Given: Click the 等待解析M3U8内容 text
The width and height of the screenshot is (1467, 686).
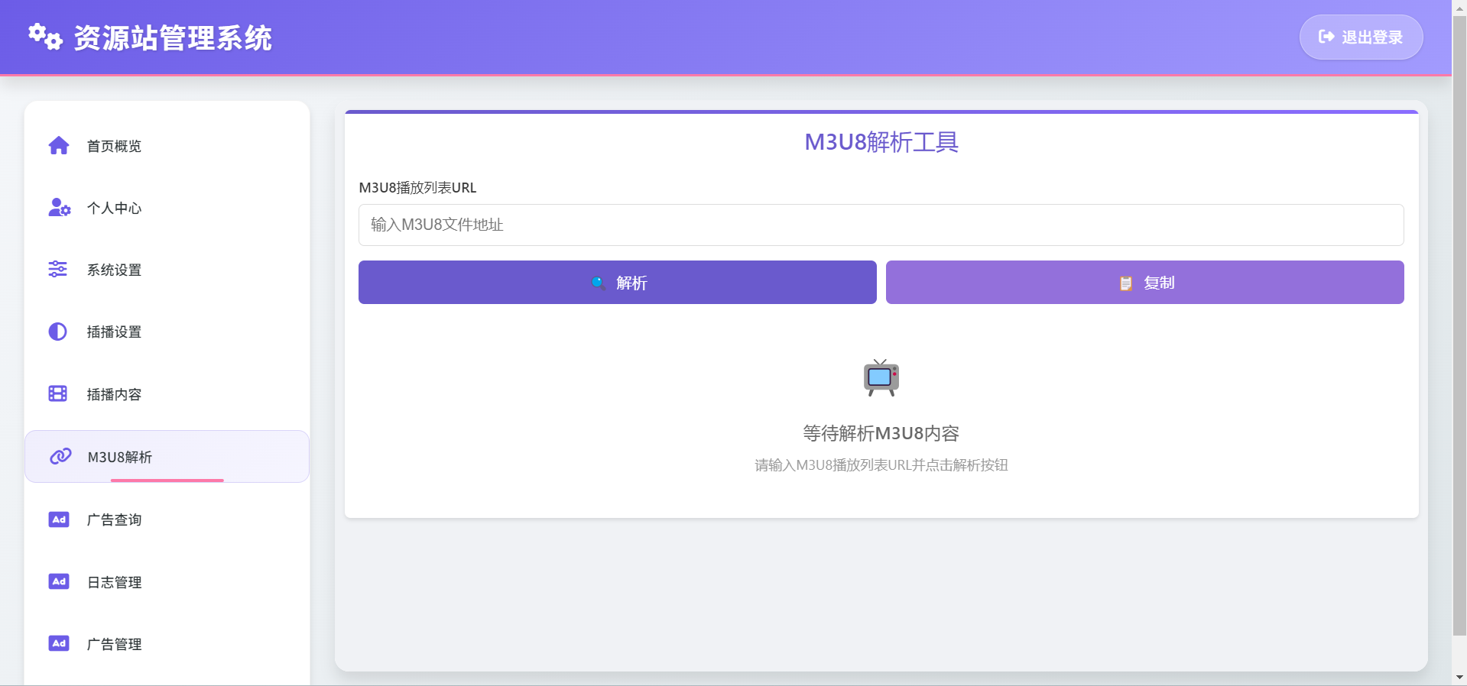Looking at the screenshot, I should (x=881, y=433).
